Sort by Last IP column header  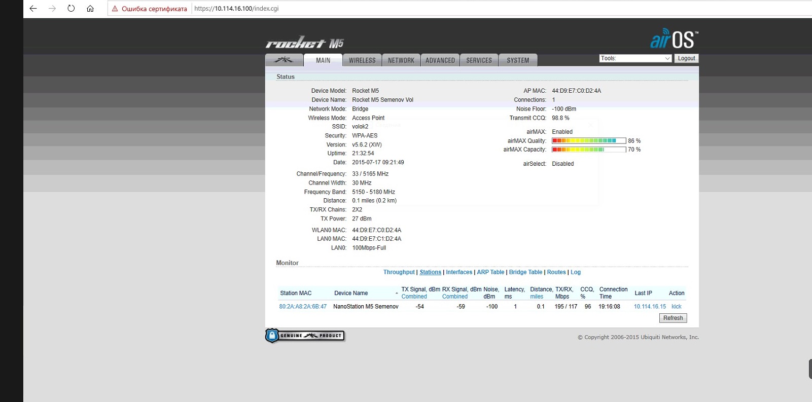643,293
